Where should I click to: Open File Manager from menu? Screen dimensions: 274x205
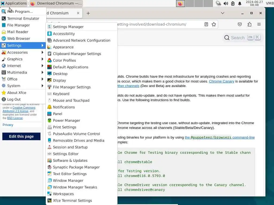23,25
